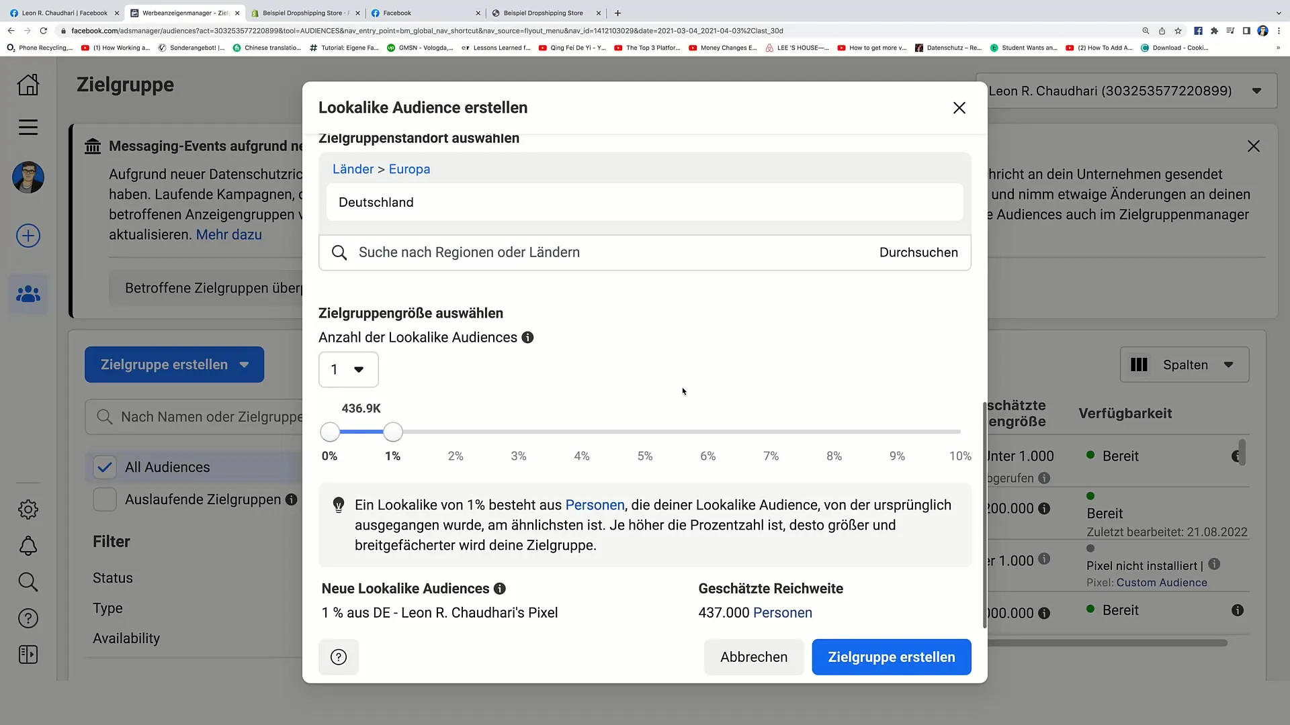Click info icon in first Bereit row
The image size is (1290, 725).
point(1236,456)
